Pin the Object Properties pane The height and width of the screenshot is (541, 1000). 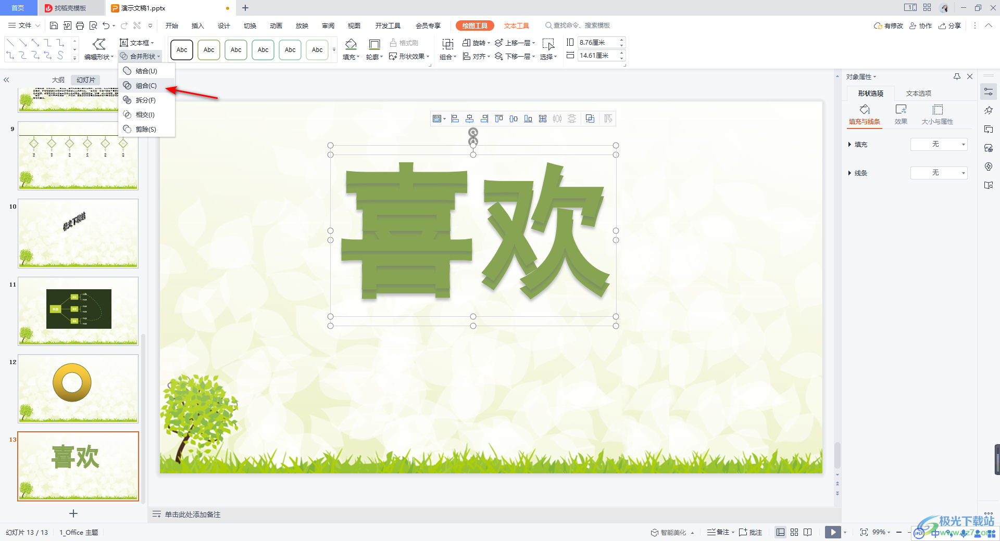[957, 76]
